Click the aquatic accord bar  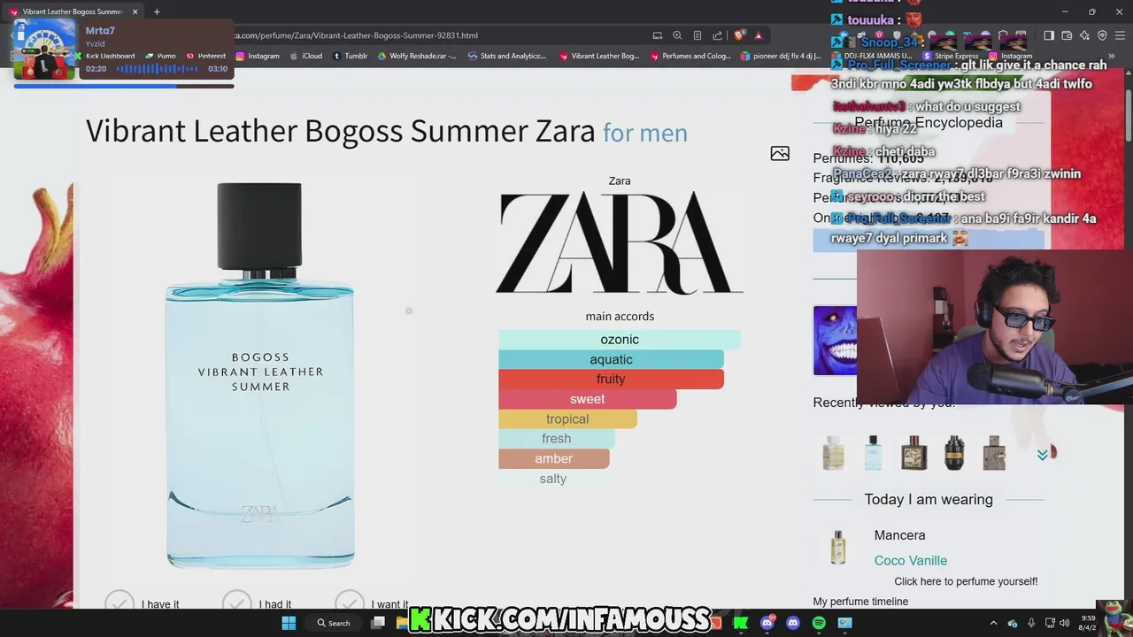(x=611, y=359)
